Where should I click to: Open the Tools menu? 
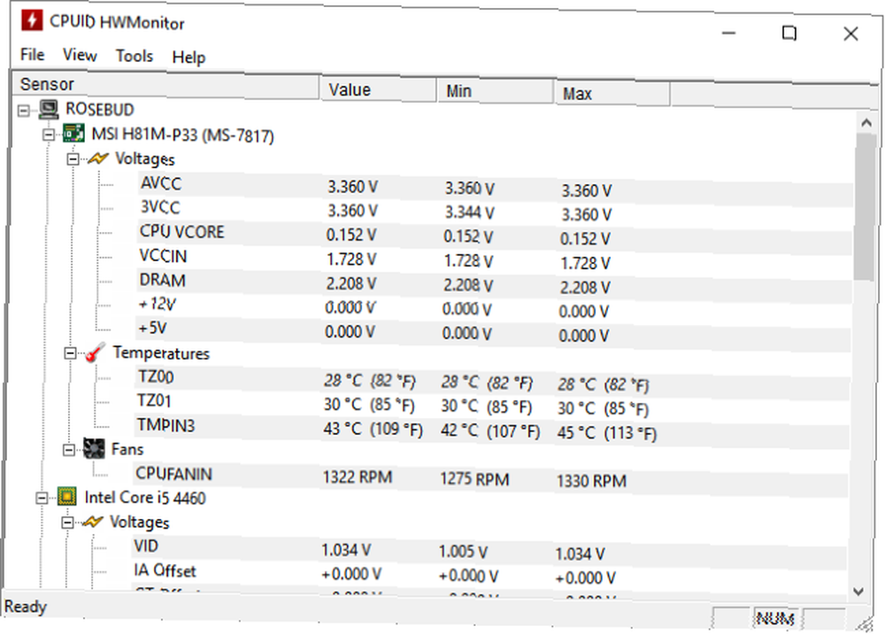tap(135, 56)
